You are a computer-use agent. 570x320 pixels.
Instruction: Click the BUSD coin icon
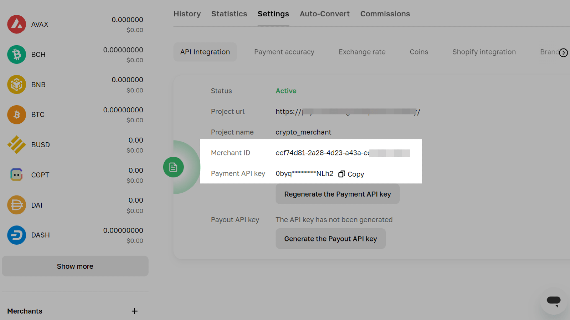point(16,145)
